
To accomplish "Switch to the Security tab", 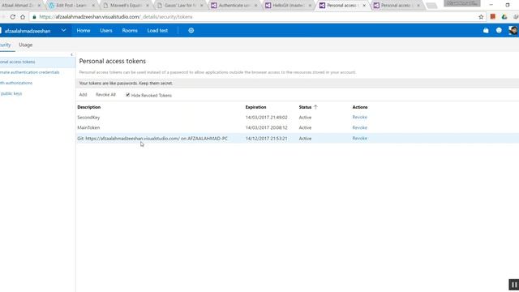I will (6, 45).
